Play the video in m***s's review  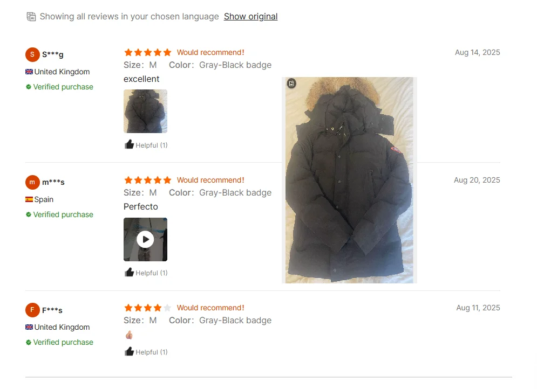click(x=145, y=239)
